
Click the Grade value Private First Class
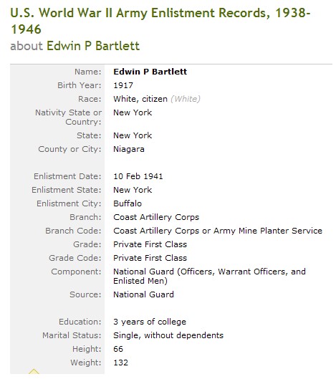[150, 244]
